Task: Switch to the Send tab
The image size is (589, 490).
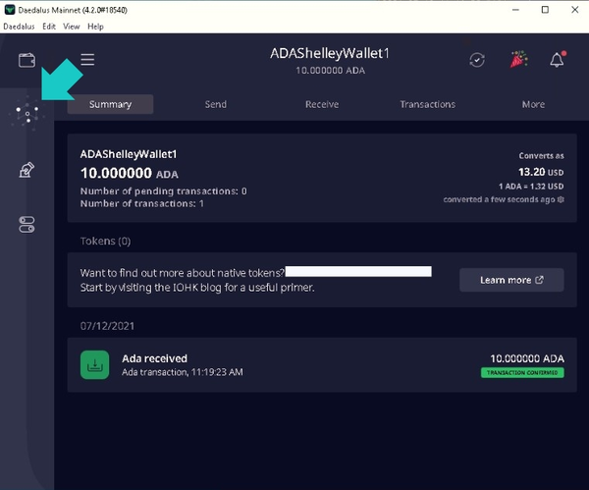Action: [216, 104]
